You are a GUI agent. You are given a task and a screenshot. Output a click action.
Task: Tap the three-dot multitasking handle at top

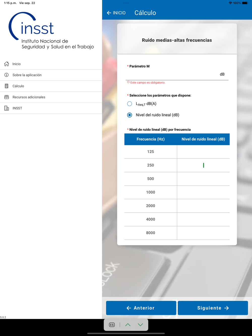[x=126, y=3]
